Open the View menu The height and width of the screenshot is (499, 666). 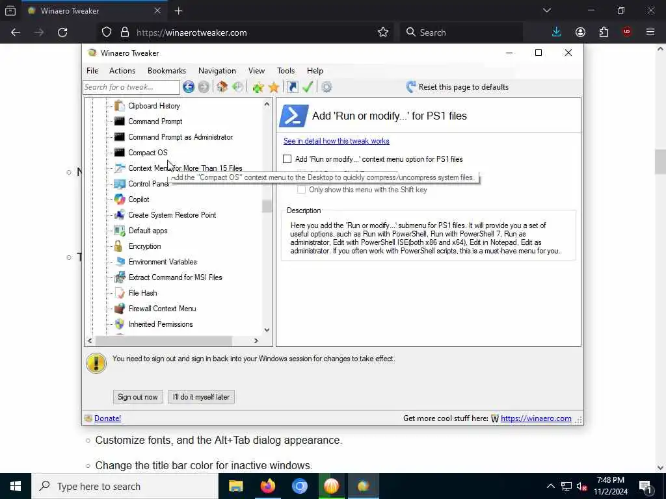point(256,71)
